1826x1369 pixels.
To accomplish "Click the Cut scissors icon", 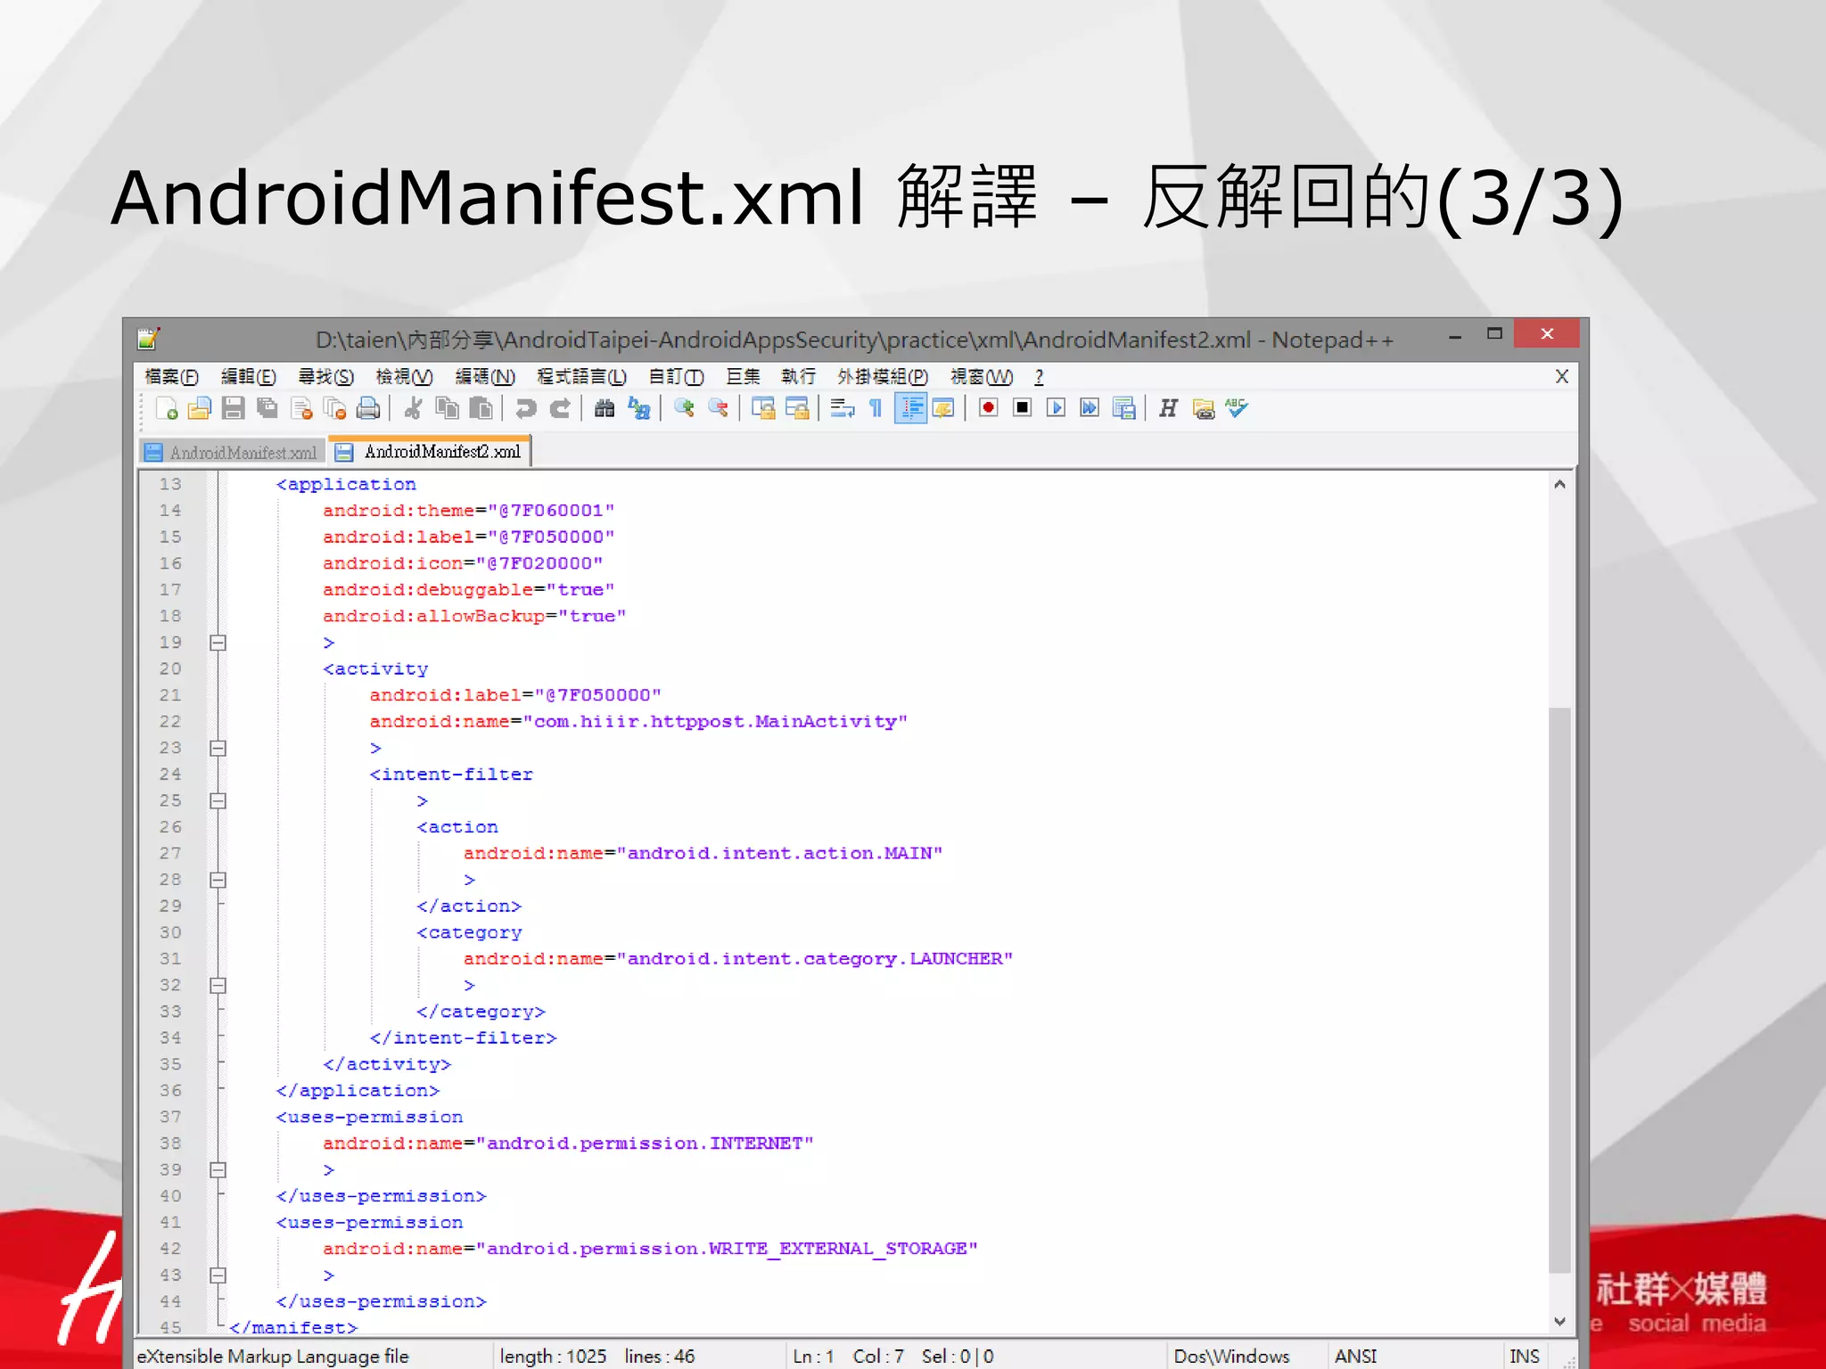I will point(413,409).
